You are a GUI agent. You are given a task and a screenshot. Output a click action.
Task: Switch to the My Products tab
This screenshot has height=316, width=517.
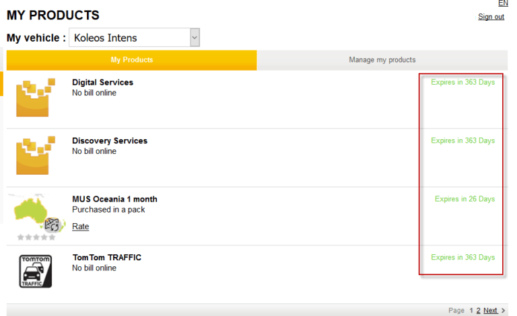tap(131, 60)
